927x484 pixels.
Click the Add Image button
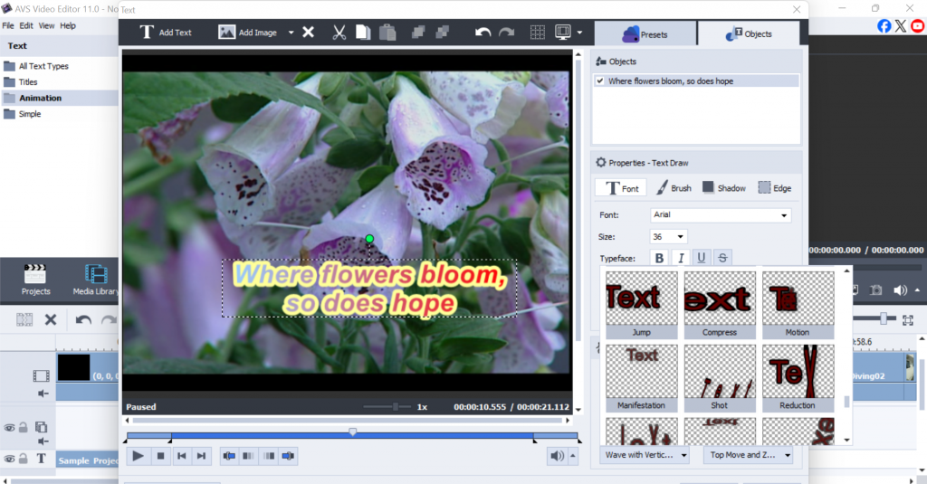248,33
